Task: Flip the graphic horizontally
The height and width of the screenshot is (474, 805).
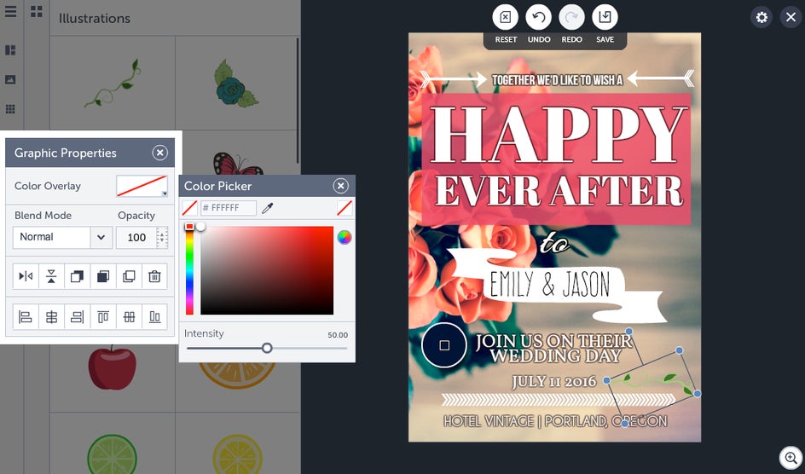Action: pyautogui.click(x=26, y=276)
